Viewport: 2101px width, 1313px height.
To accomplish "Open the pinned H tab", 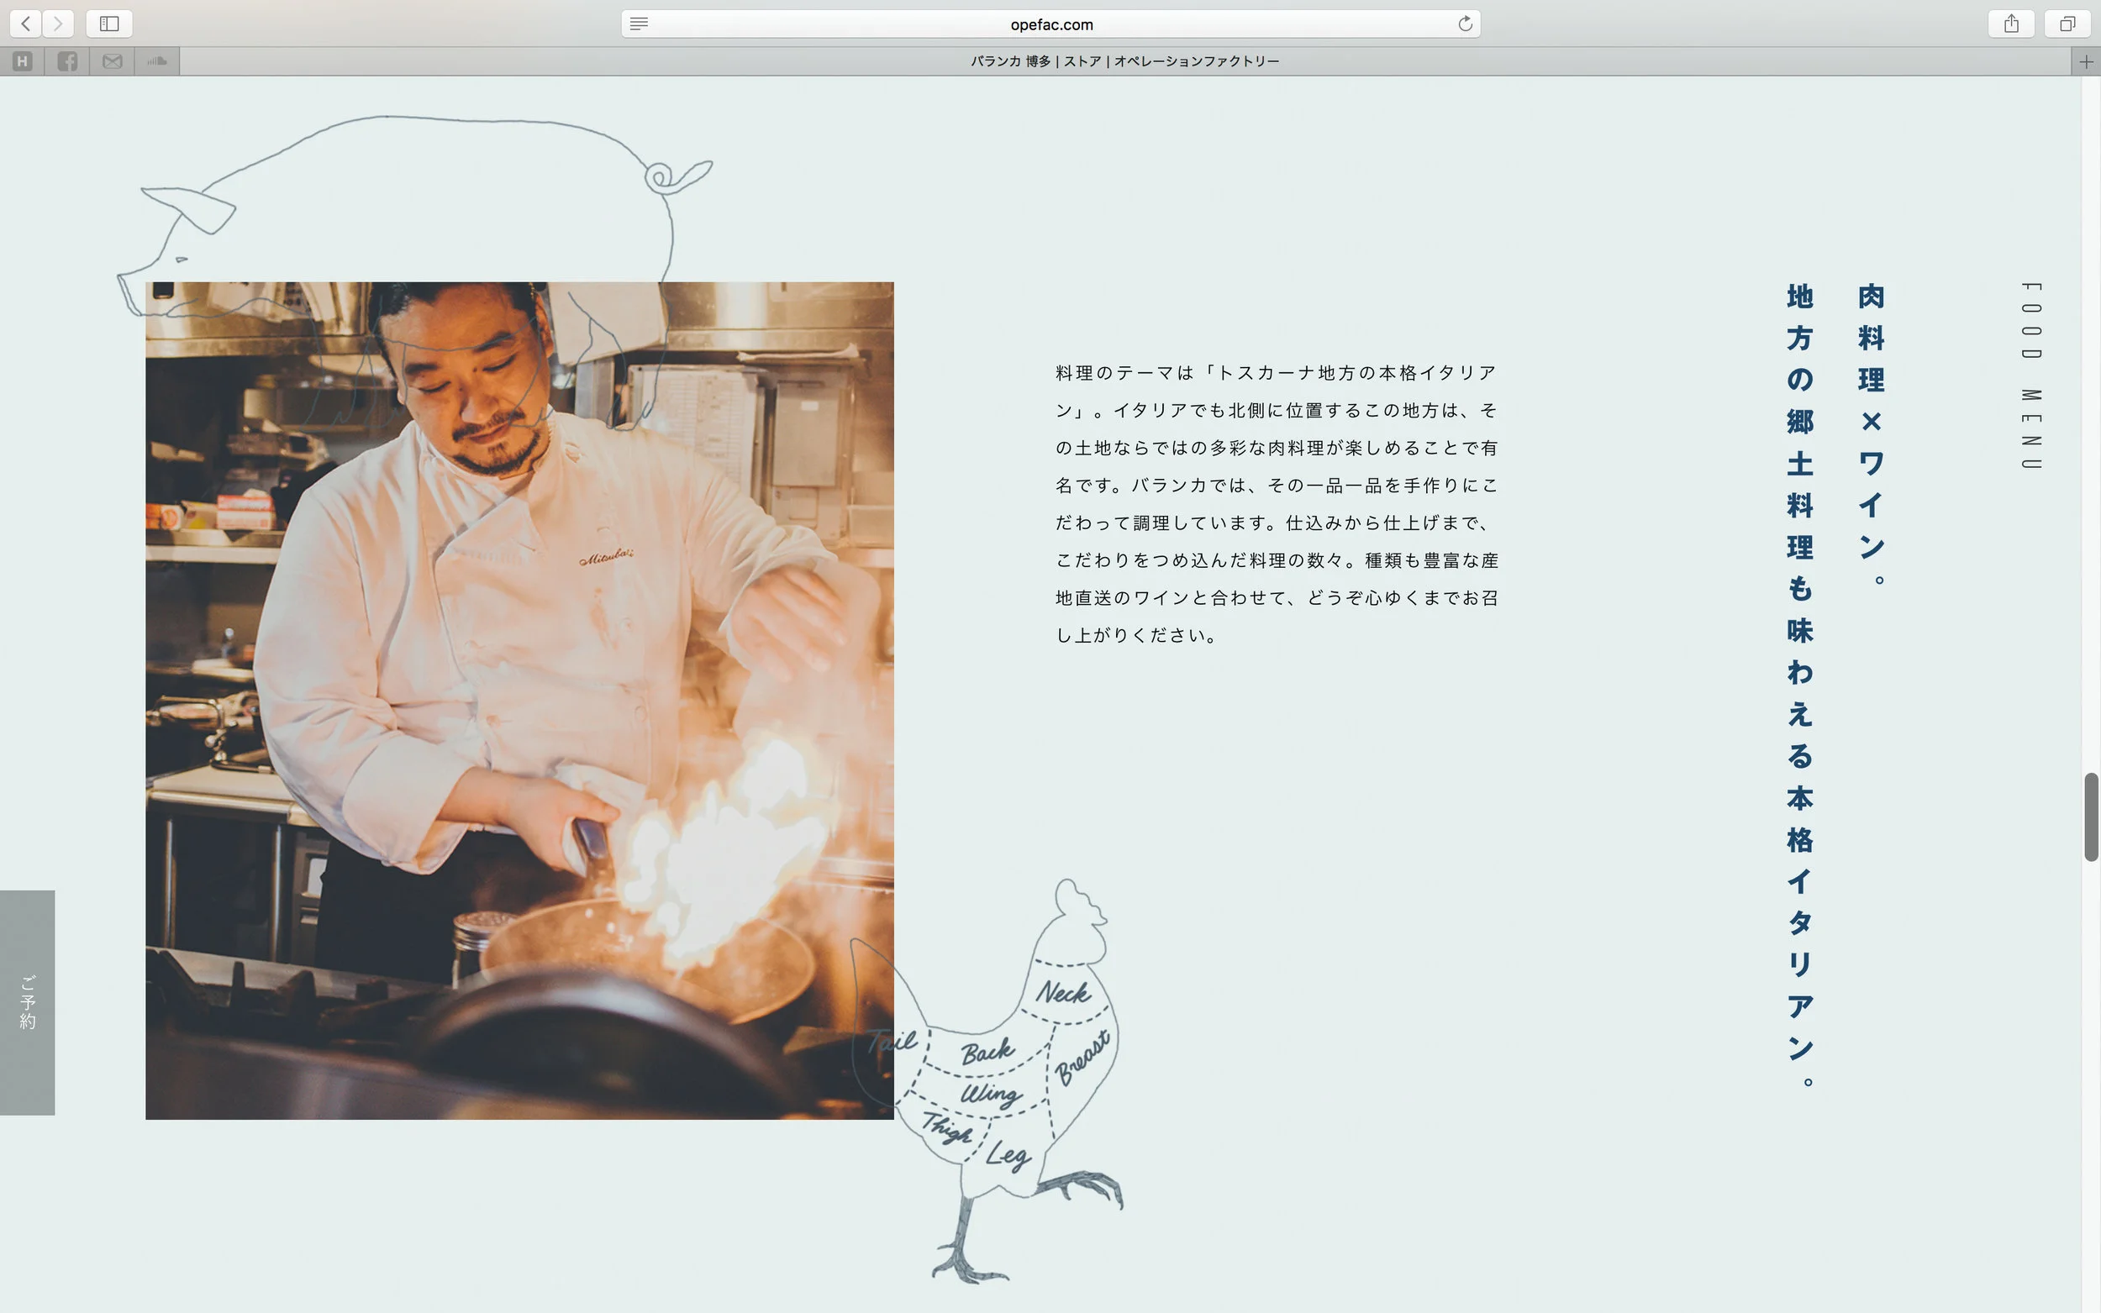I will coord(23,61).
